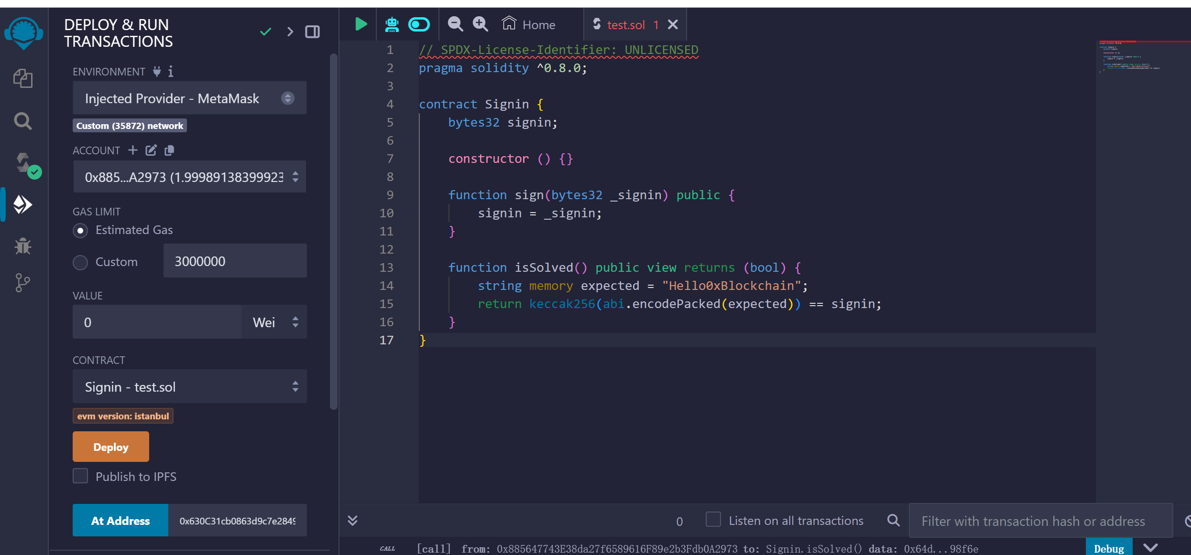The width and height of the screenshot is (1191, 555).
Task: Open the AI robot assistant icon
Action: [392, 24]
